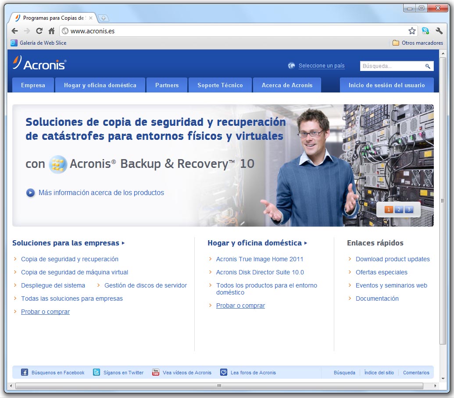Open Vea vídeos de Acronis link

pos(187,373)
